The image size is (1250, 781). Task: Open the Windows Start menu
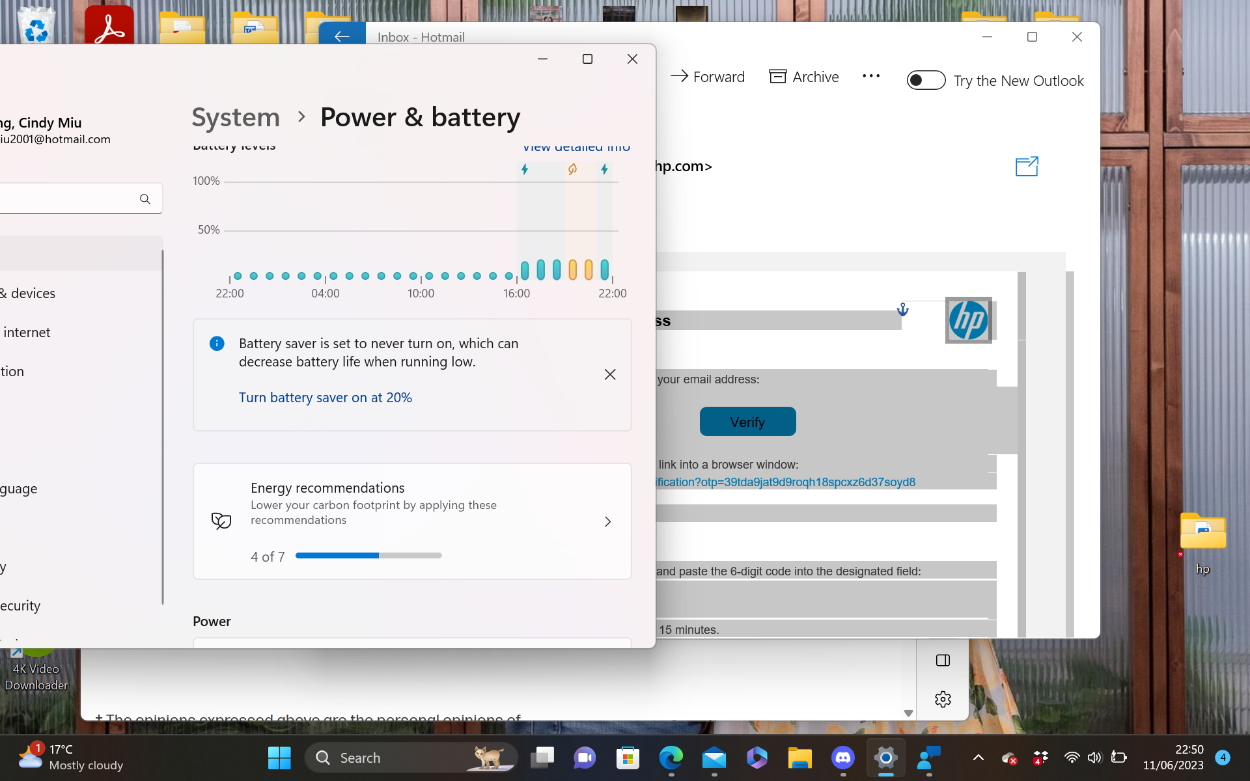[x=279, y=757]
